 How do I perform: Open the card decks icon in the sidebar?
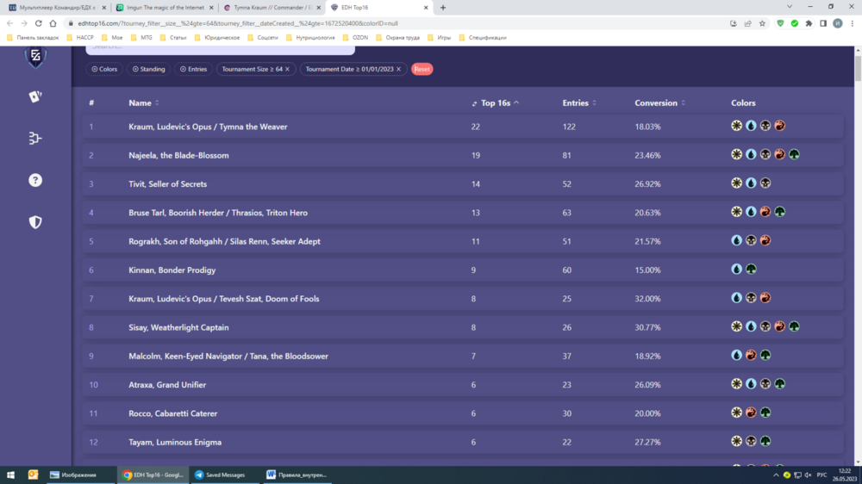point(35,96)
